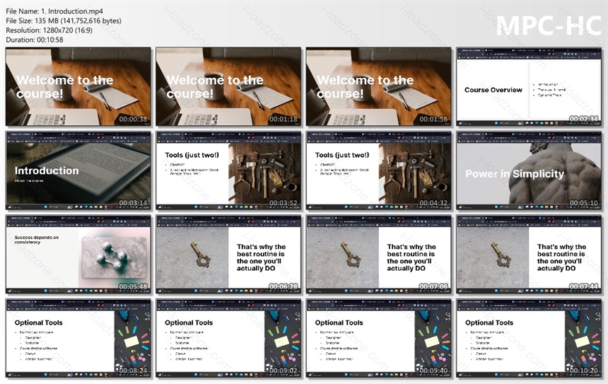Select the thumbnail stamped 00:01:56
This screenshot has width=608, height=384.
click(378, 86)
